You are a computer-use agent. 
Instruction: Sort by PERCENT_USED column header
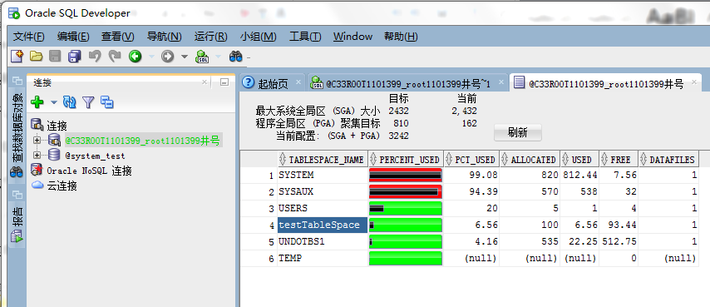(406, 160)
